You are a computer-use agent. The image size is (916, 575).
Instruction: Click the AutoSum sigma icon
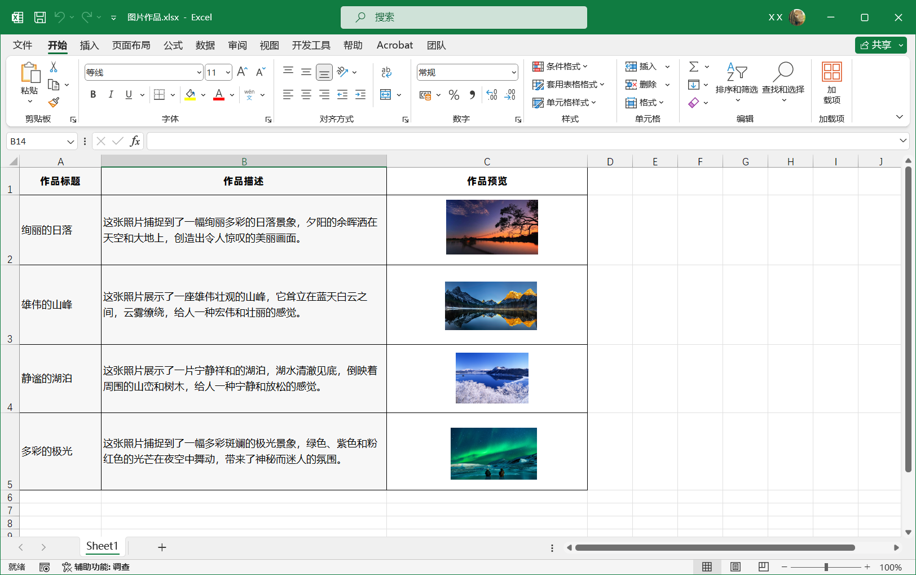coord(694,67)
